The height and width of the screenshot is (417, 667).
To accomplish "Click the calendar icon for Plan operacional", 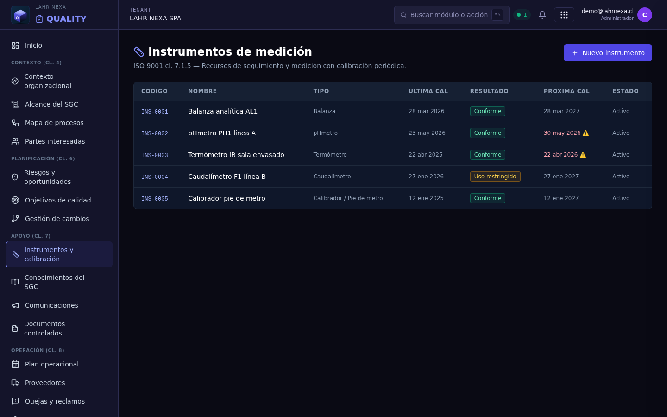I will pos(15,364).
